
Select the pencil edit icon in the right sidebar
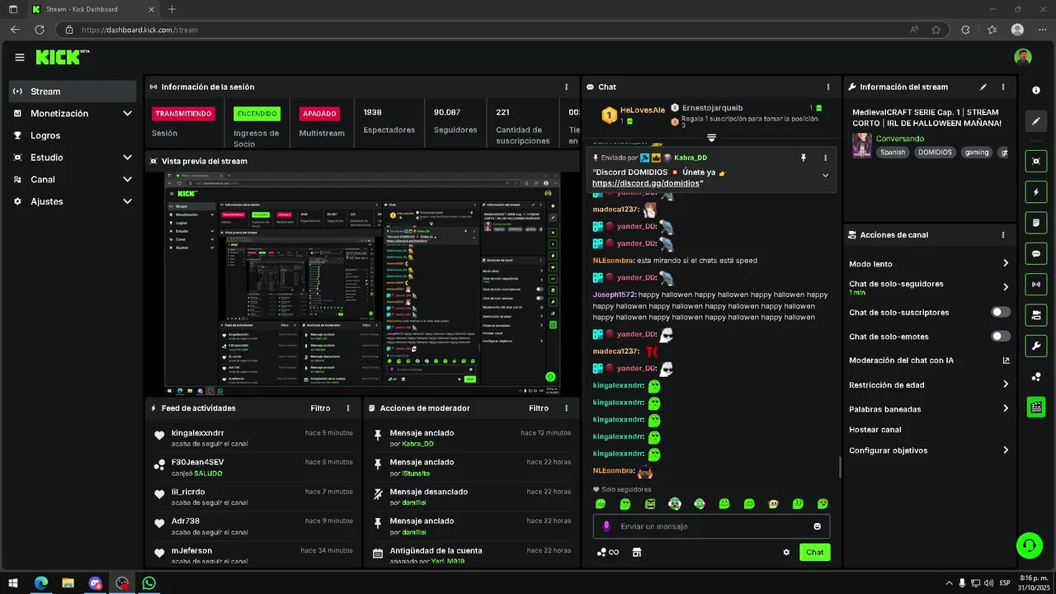tap(1036, 120)
